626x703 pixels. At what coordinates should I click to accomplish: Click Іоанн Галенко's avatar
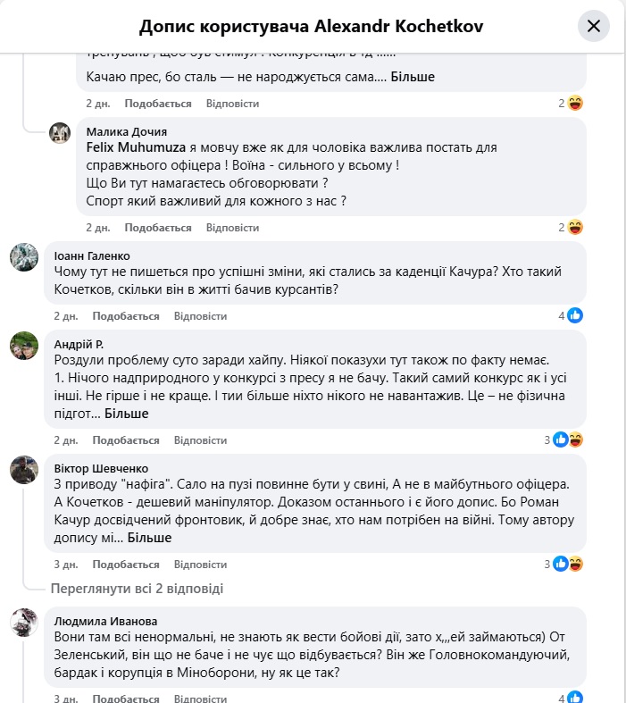[x=23, y=256]
